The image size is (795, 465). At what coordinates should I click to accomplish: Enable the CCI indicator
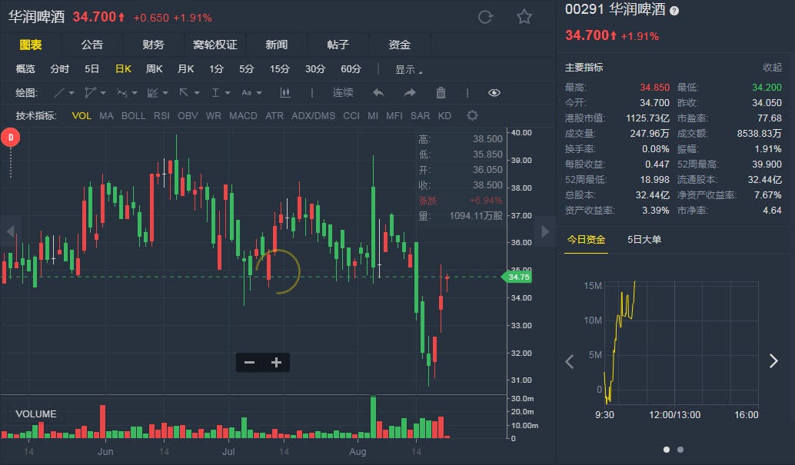351,115
